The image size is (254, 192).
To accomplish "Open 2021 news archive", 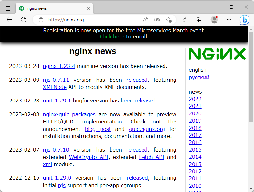I will click(195, 106).
